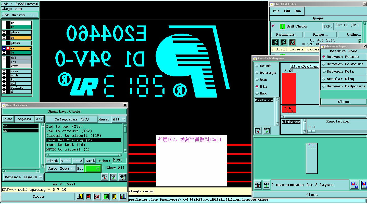This screenshot has width=367, height=204.
Task: Click the Results viewer window title icon
Action: (x=4, y=105)
